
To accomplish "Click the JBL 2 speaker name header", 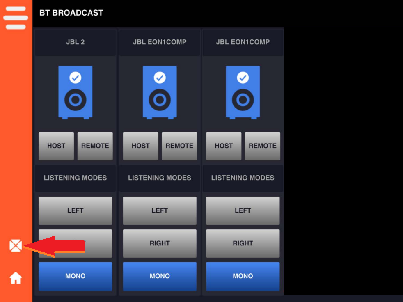I will coord(75,42).
